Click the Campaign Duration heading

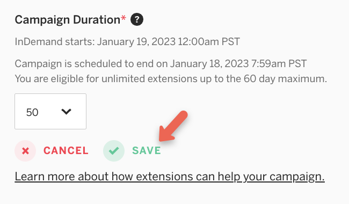click(x=68, y=20)
